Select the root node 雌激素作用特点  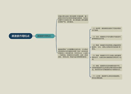(x=20, y=36)
